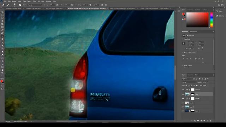The width and height of the screenshot is (226, 127).
Task: Select the Brush tool in the left toolbar
Action: coord(2,36)
